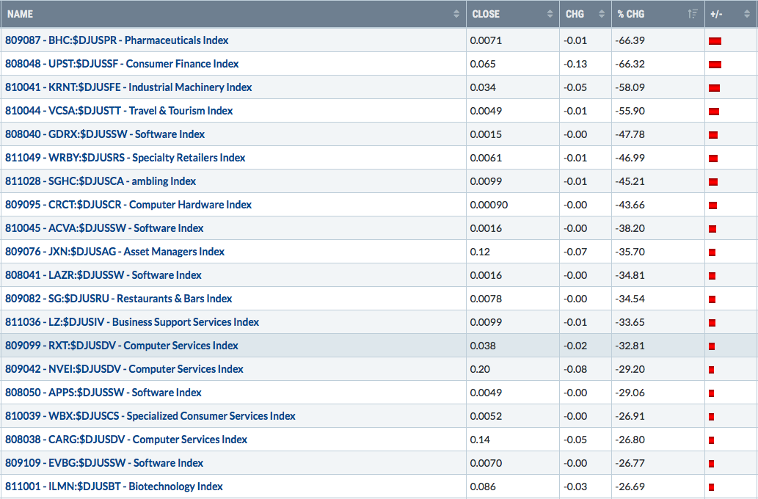The width and height of the screenshot is (758, 499).
Task: Open SGHC ambling Index link
Action: click(x=101, y=181)
